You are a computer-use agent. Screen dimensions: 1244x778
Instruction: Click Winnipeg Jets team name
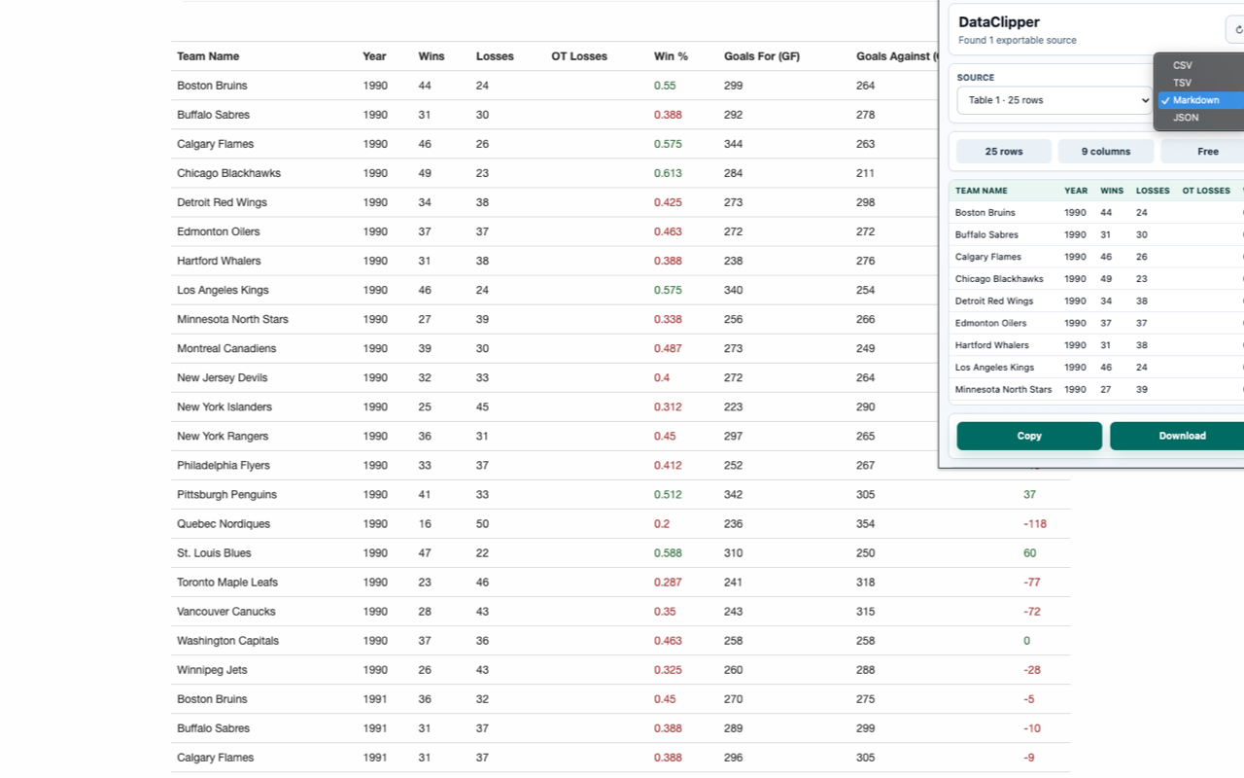(x=212, y=669)
